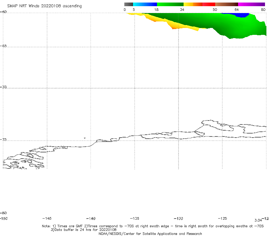Click the orange high-wind patch on the swath edge
This screenshot has width=269, height=236.
pyautogui.click(x=174, y=28)
